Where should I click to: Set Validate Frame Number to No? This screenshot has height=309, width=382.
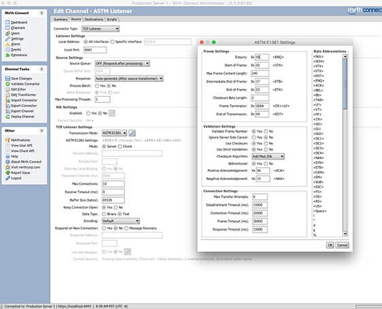point(266,132)
